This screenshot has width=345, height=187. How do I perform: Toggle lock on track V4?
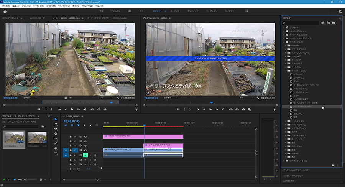coord(71,137)
